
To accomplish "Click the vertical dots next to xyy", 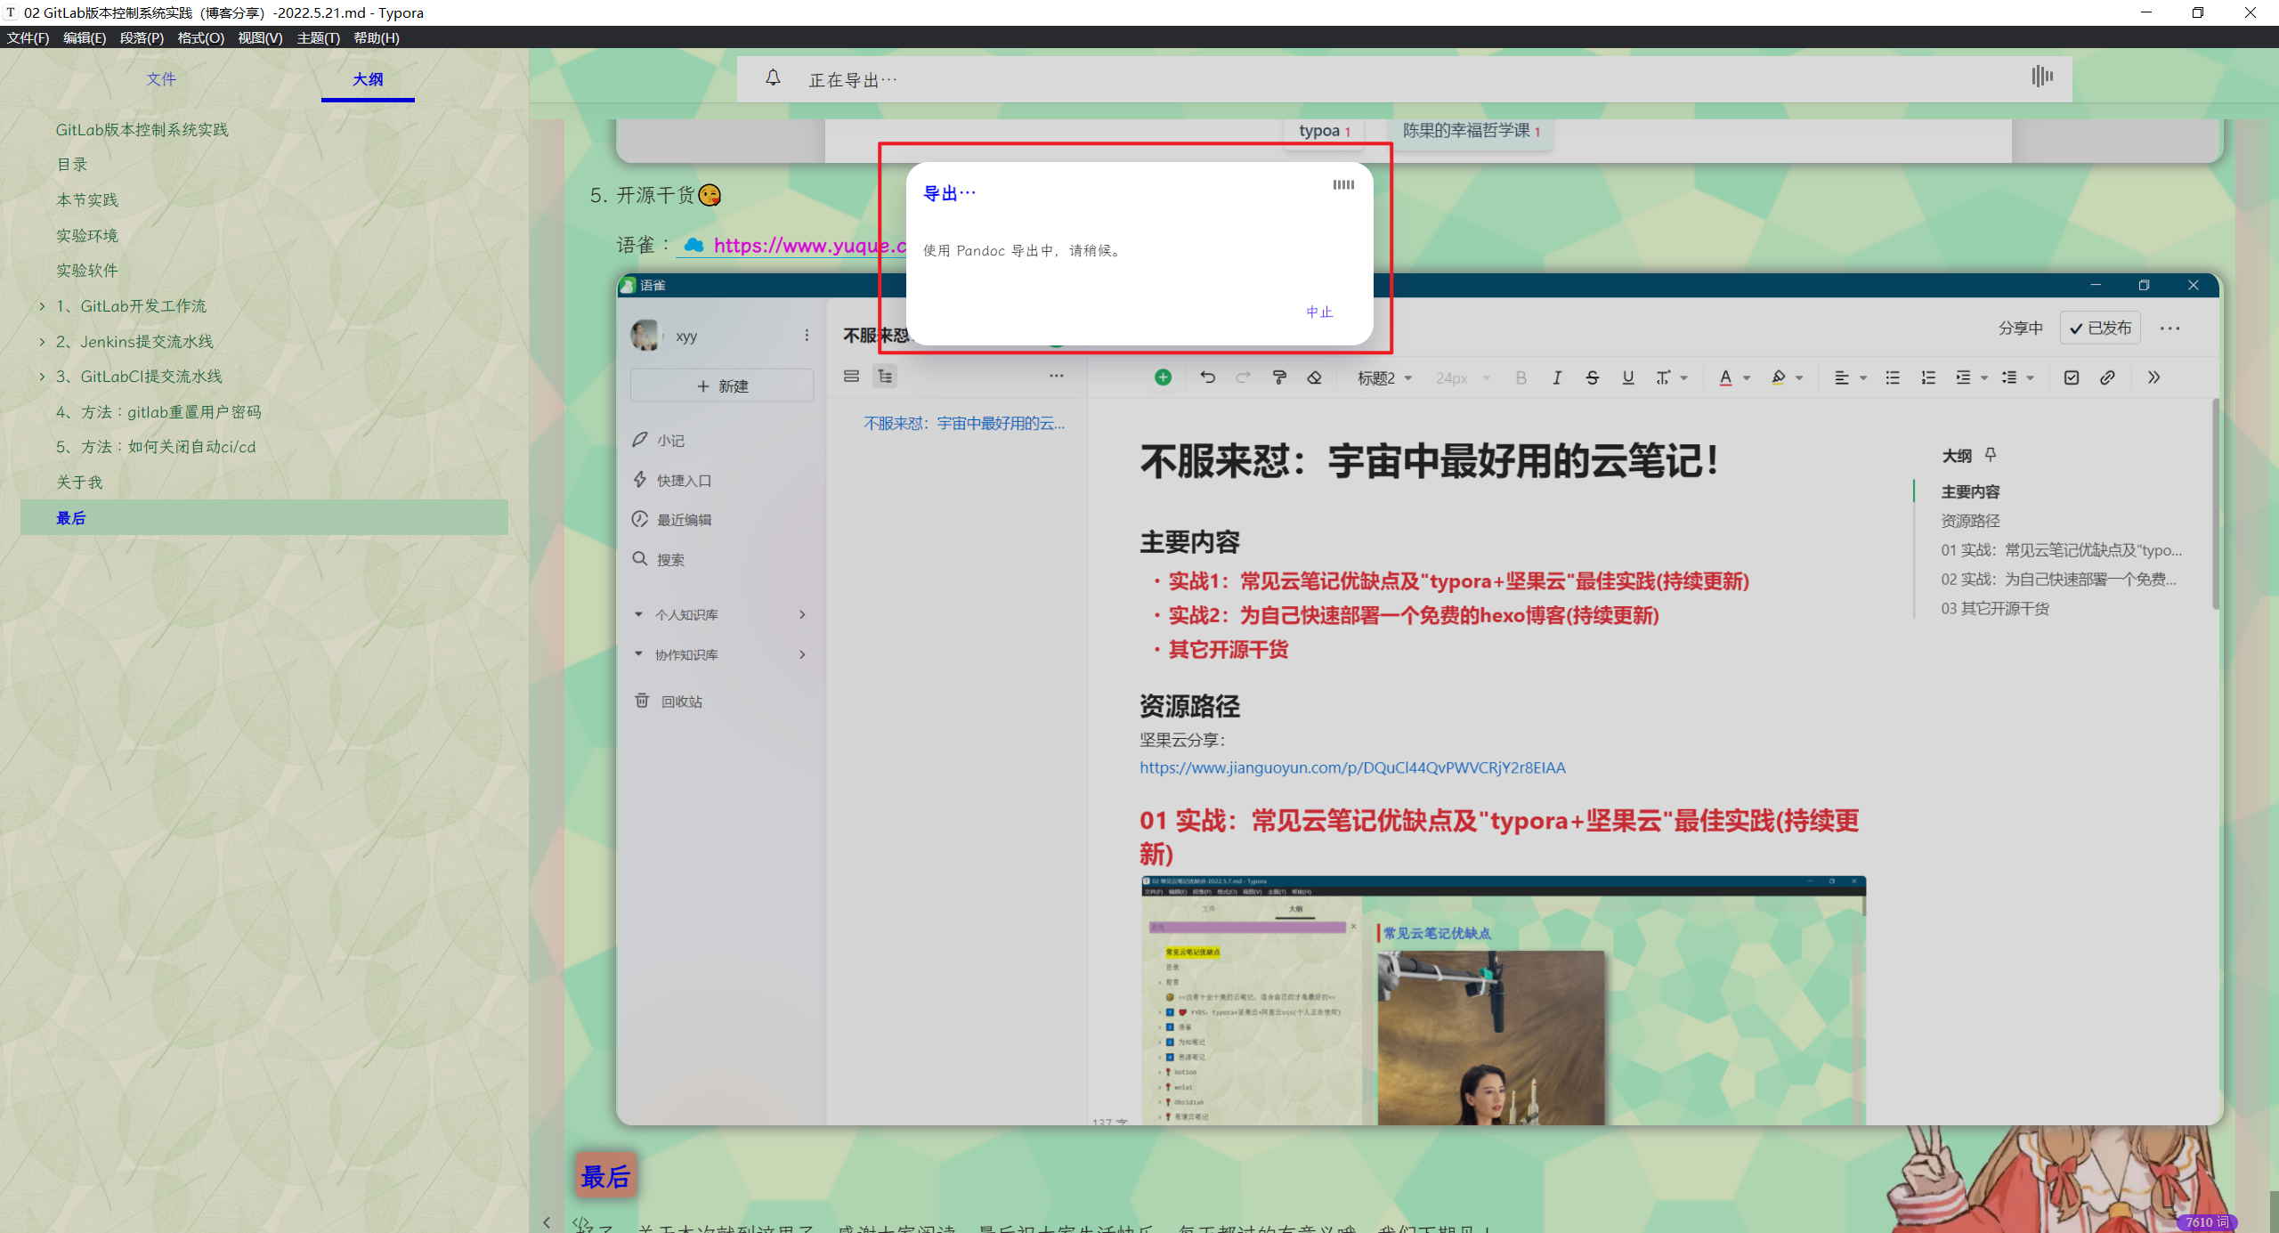I will [807, 336].
